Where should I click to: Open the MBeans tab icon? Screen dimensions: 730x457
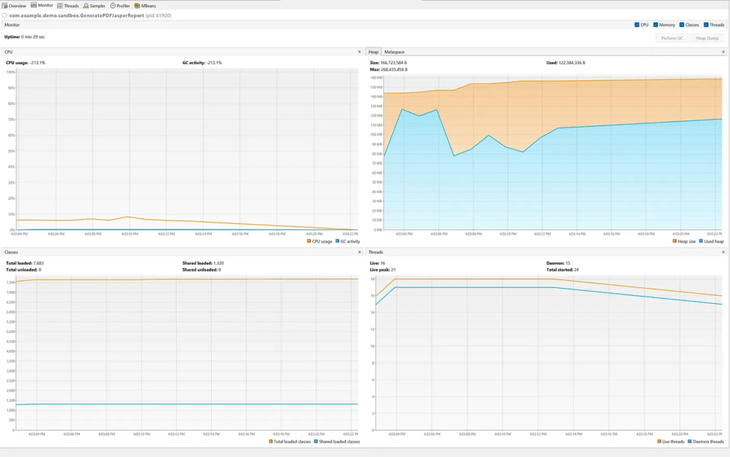click(136, 6)
